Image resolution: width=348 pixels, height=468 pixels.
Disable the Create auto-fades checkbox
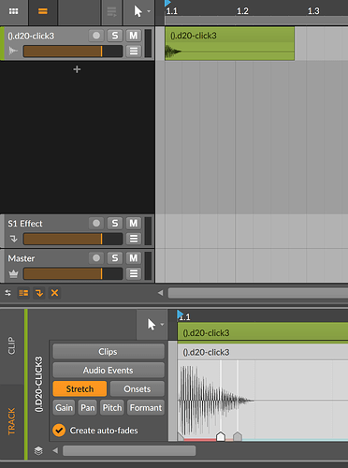tap(59, 431)
